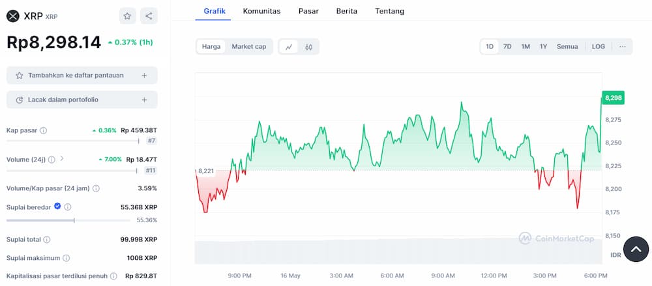Open the Komunitas tab

[261, 11]
